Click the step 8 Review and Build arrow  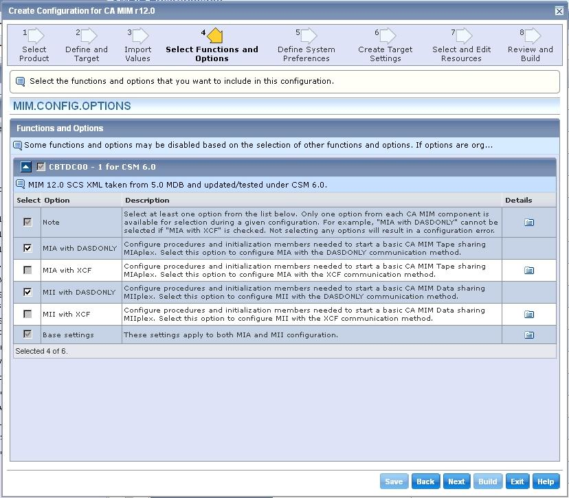[532, 36]
